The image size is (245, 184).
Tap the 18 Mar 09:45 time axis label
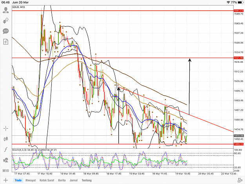(x=91, y=173)
